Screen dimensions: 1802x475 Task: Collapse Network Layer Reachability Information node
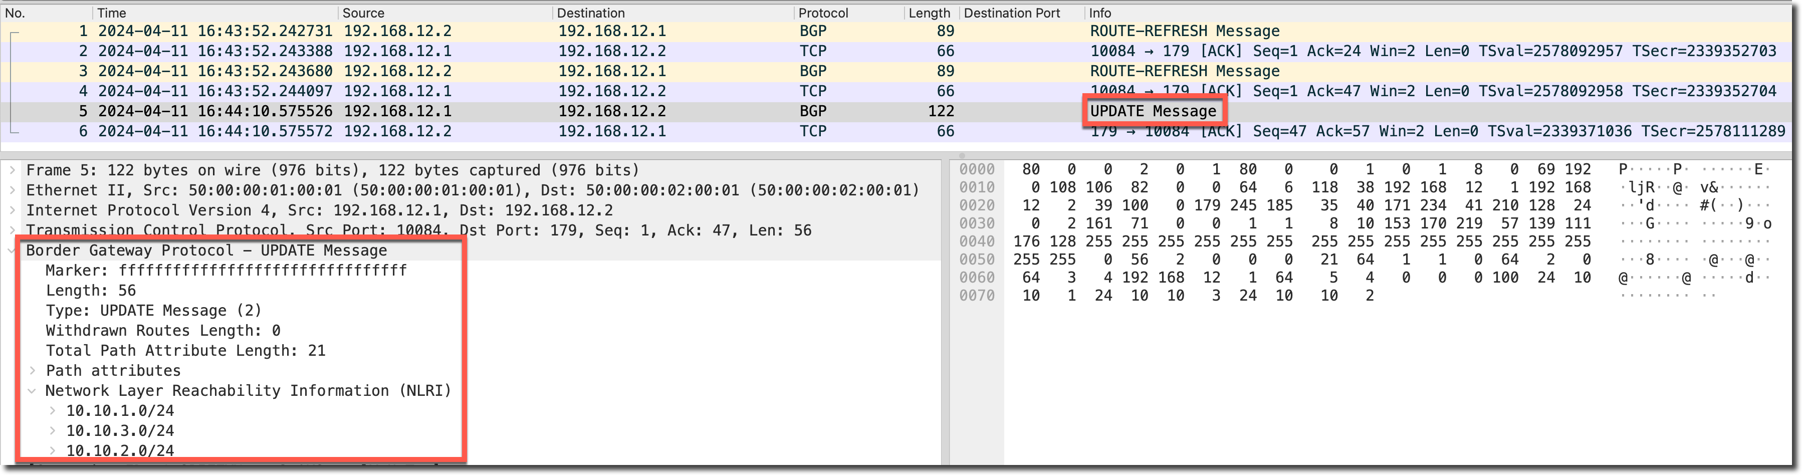pos(32,391)
